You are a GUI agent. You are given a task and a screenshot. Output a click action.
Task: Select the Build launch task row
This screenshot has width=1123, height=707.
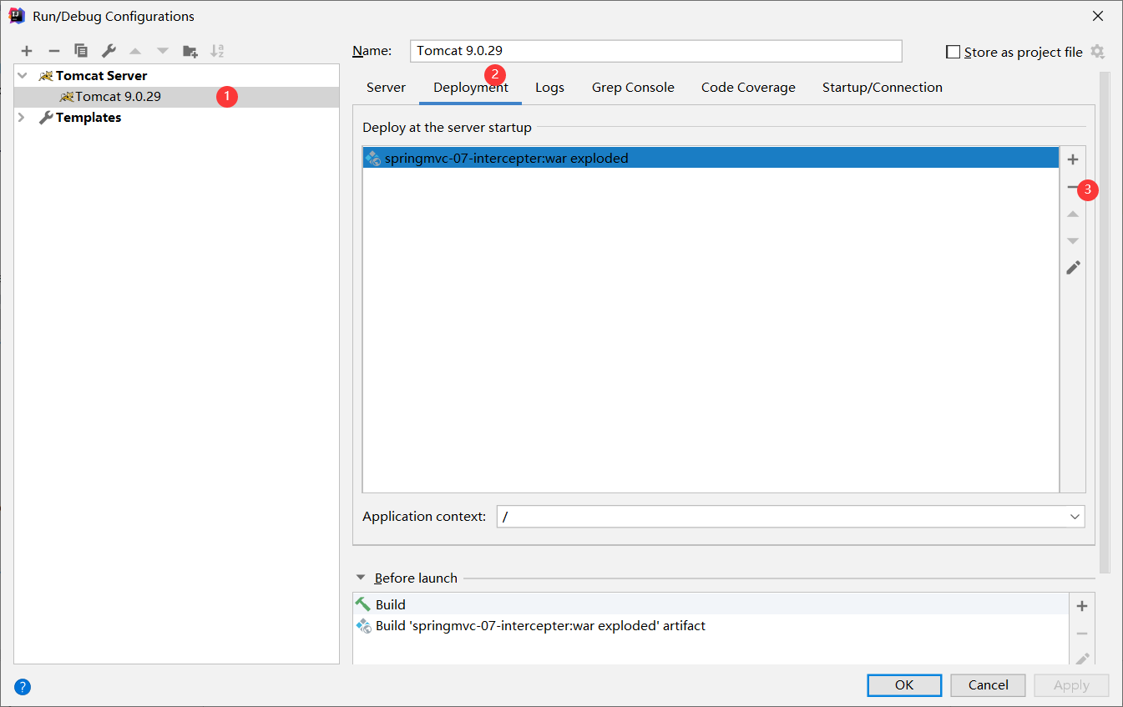tap(711, 604)
